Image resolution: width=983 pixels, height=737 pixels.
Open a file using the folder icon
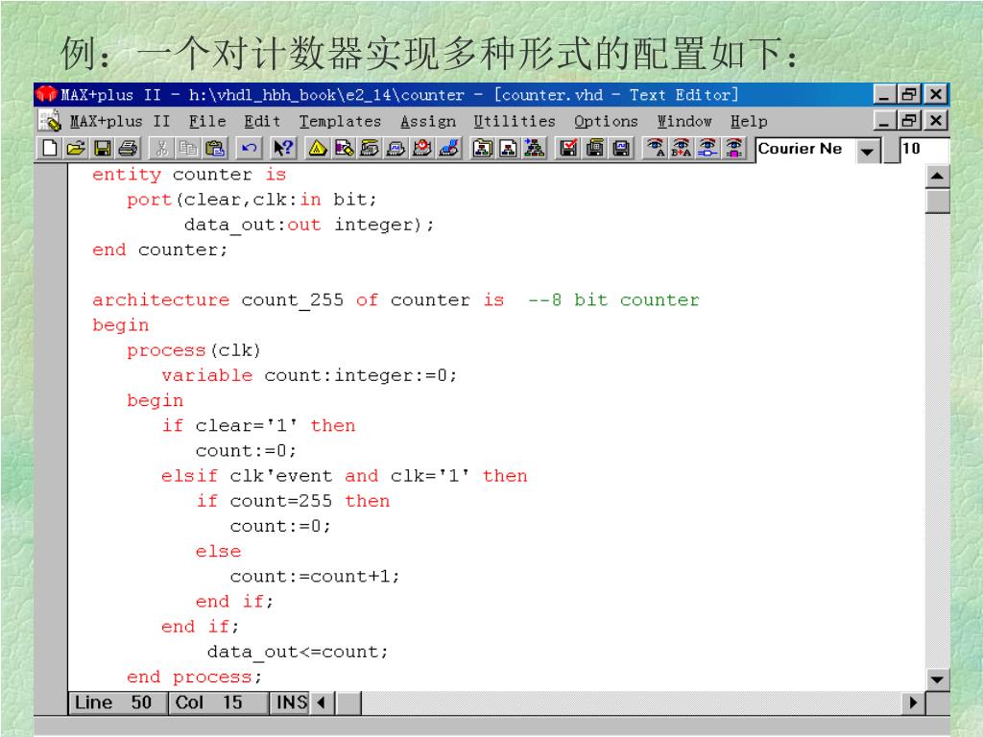coord(75,149)
